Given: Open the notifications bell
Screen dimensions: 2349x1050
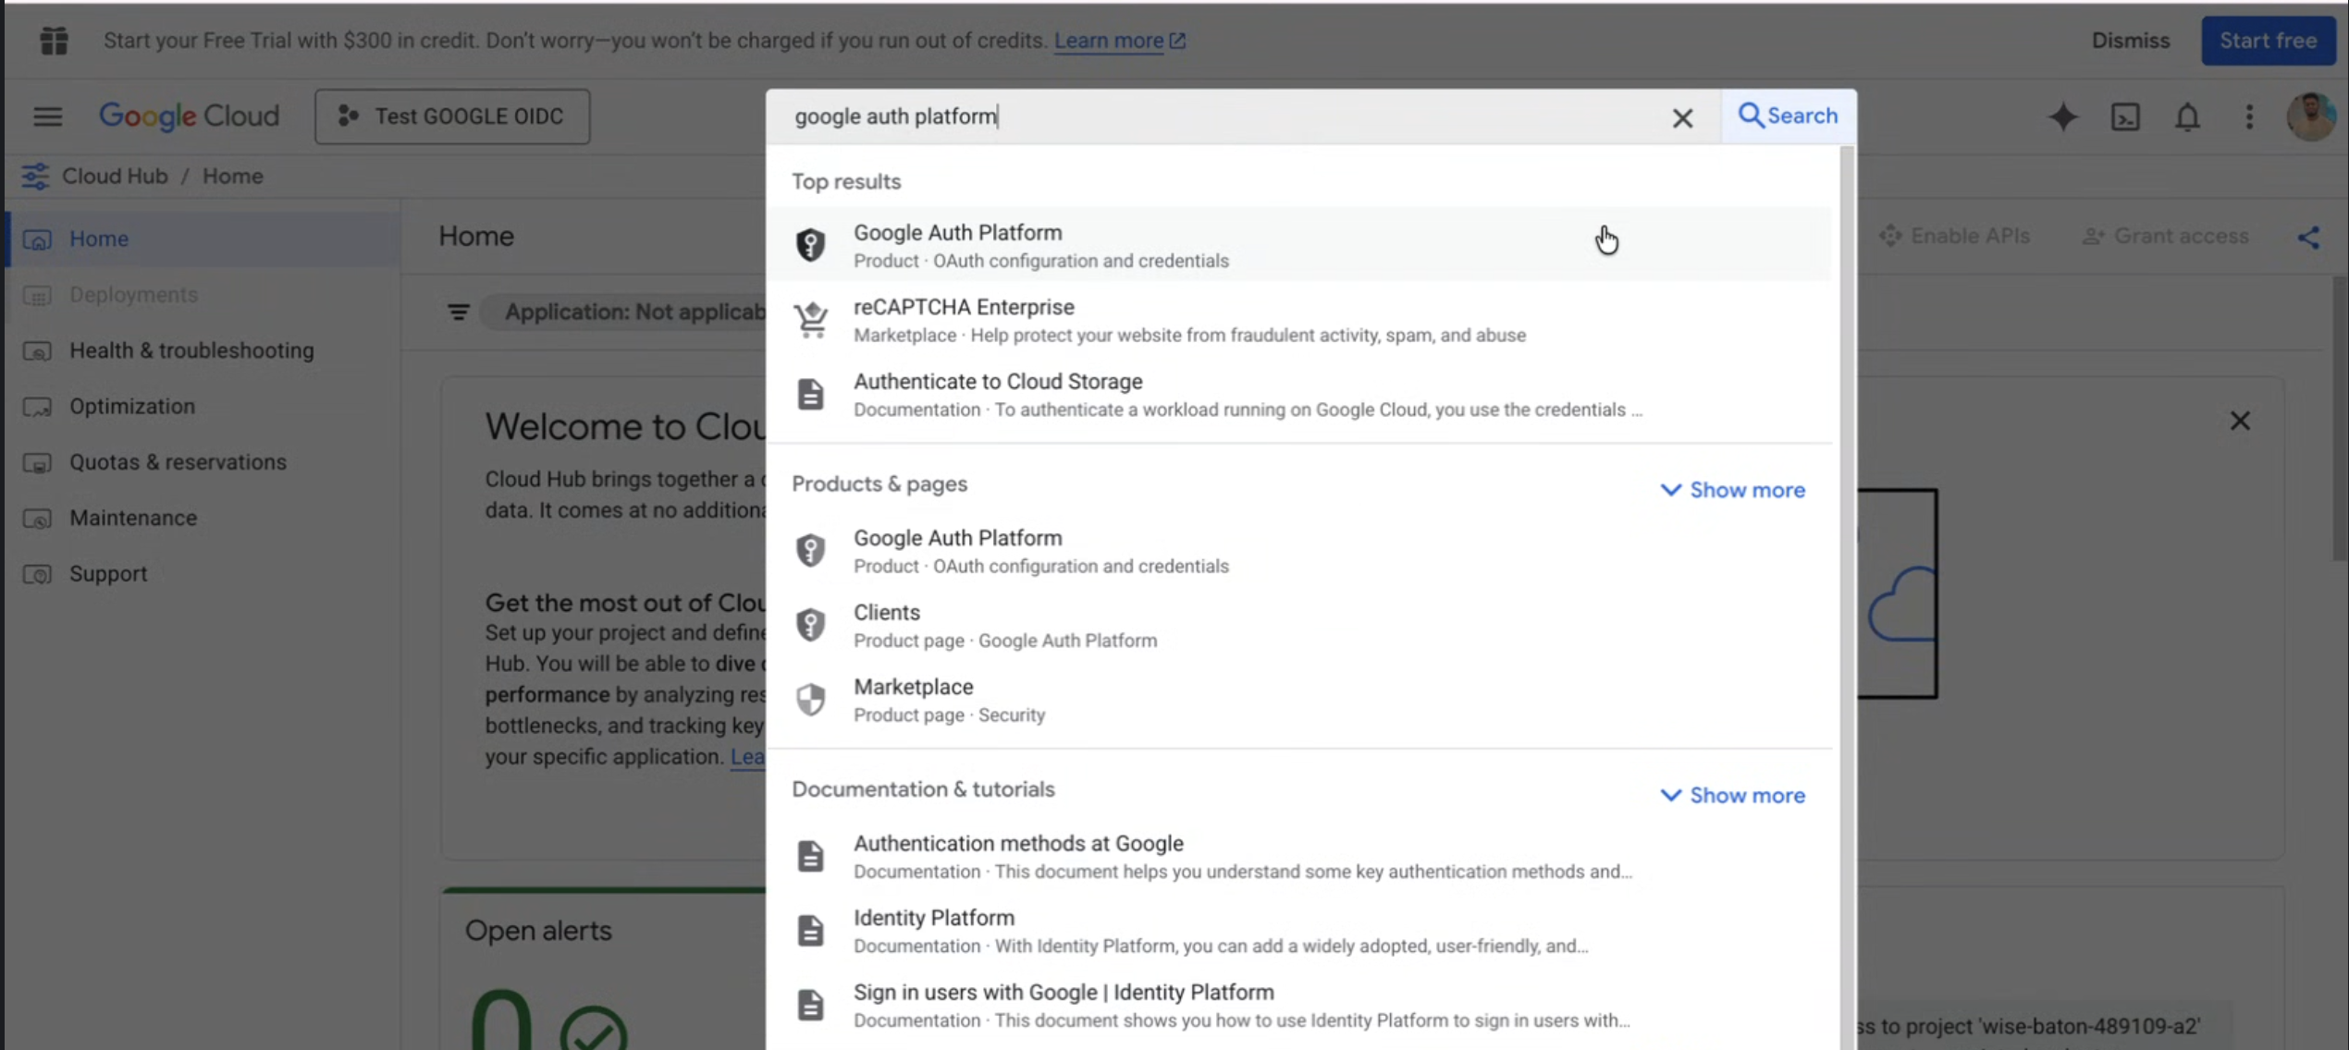Looking at the screenshot, I should (x=2186, y=117).
